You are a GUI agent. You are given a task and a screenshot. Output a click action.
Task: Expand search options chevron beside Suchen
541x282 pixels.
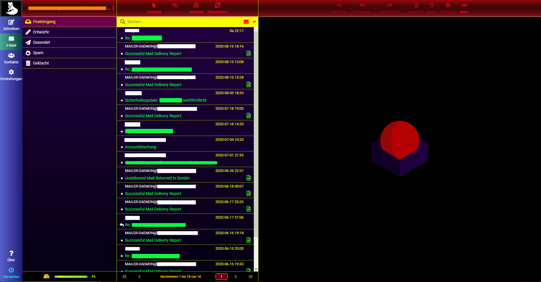click(x=254, y=22)
